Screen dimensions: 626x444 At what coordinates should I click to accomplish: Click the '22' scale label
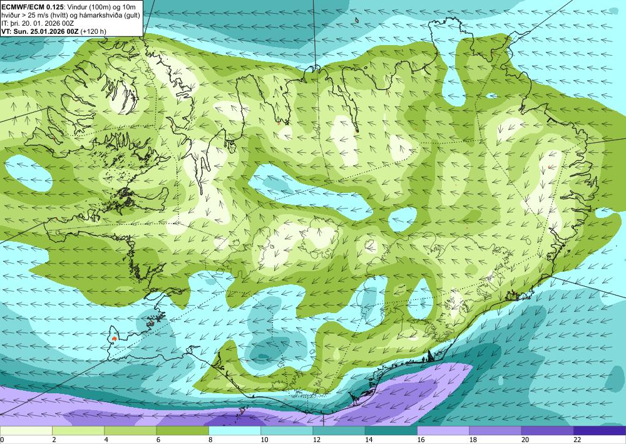coord(578,440)
